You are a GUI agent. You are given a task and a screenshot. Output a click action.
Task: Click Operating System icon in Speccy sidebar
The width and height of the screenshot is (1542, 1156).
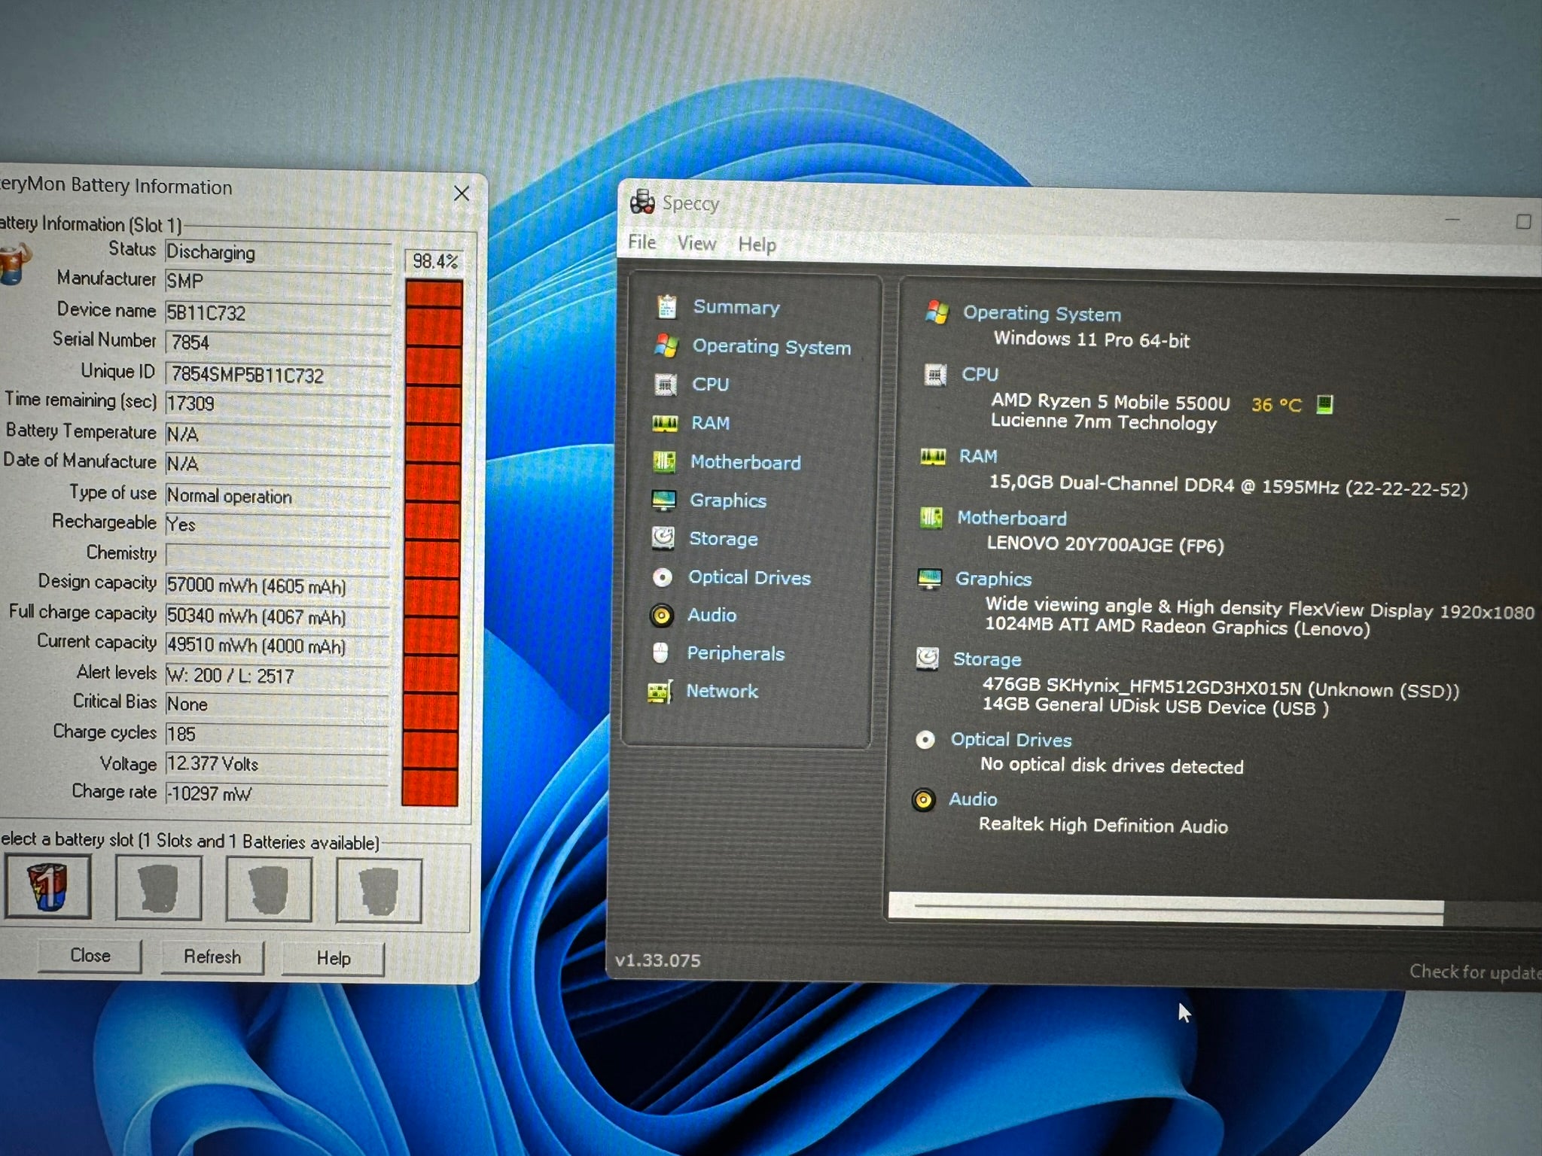tap(666, 345)
